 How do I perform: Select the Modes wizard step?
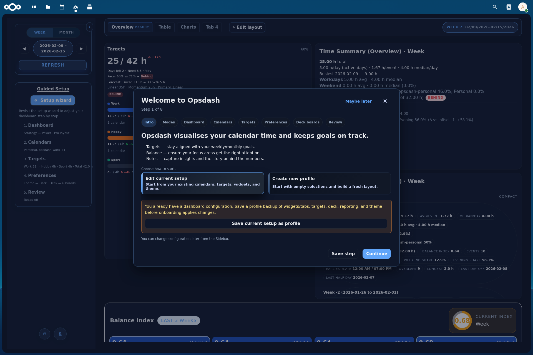pyautogui.click(x=169, y=122)
